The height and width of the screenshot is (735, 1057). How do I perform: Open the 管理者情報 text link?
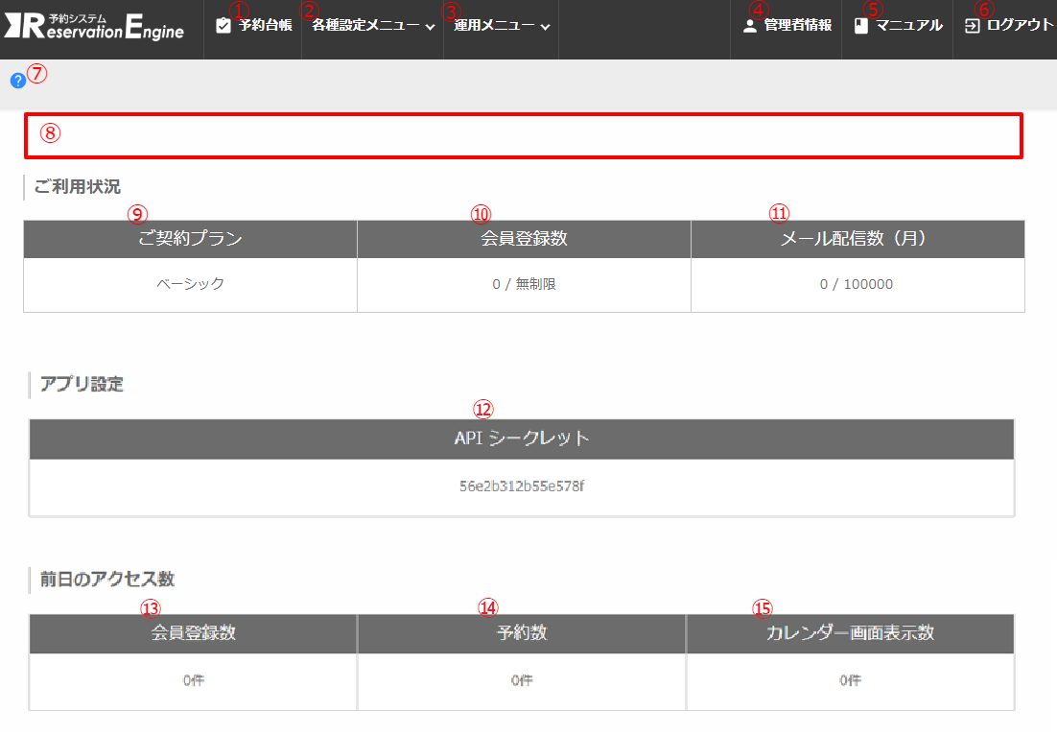798,26
